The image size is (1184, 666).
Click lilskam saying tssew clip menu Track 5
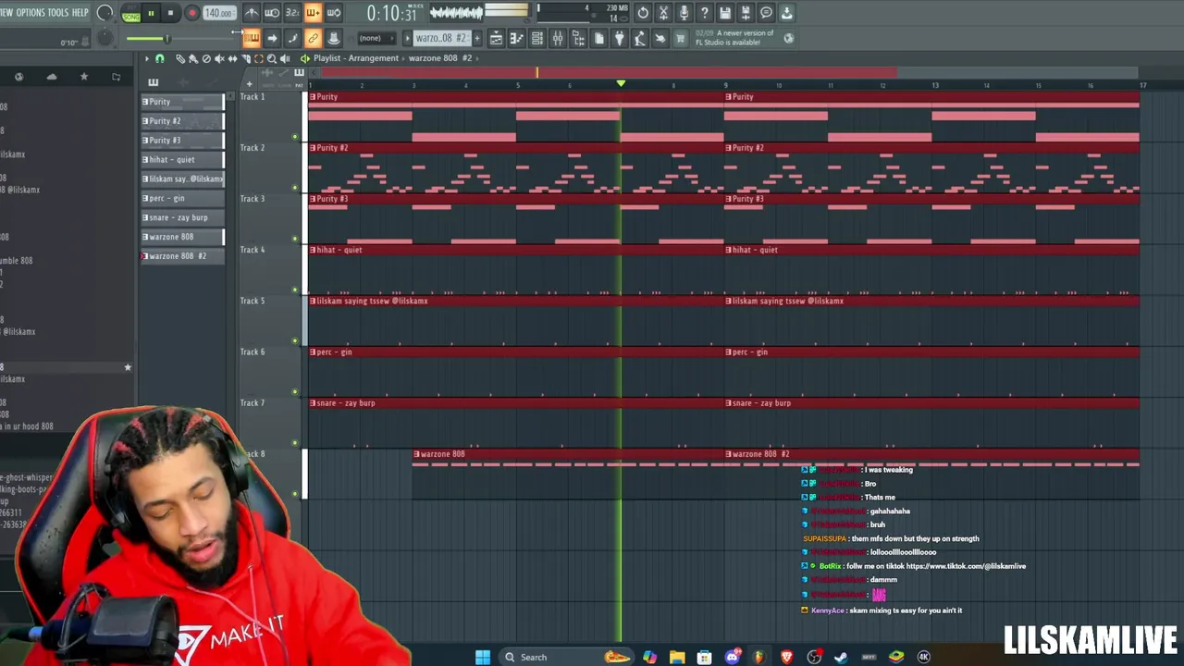313,301
